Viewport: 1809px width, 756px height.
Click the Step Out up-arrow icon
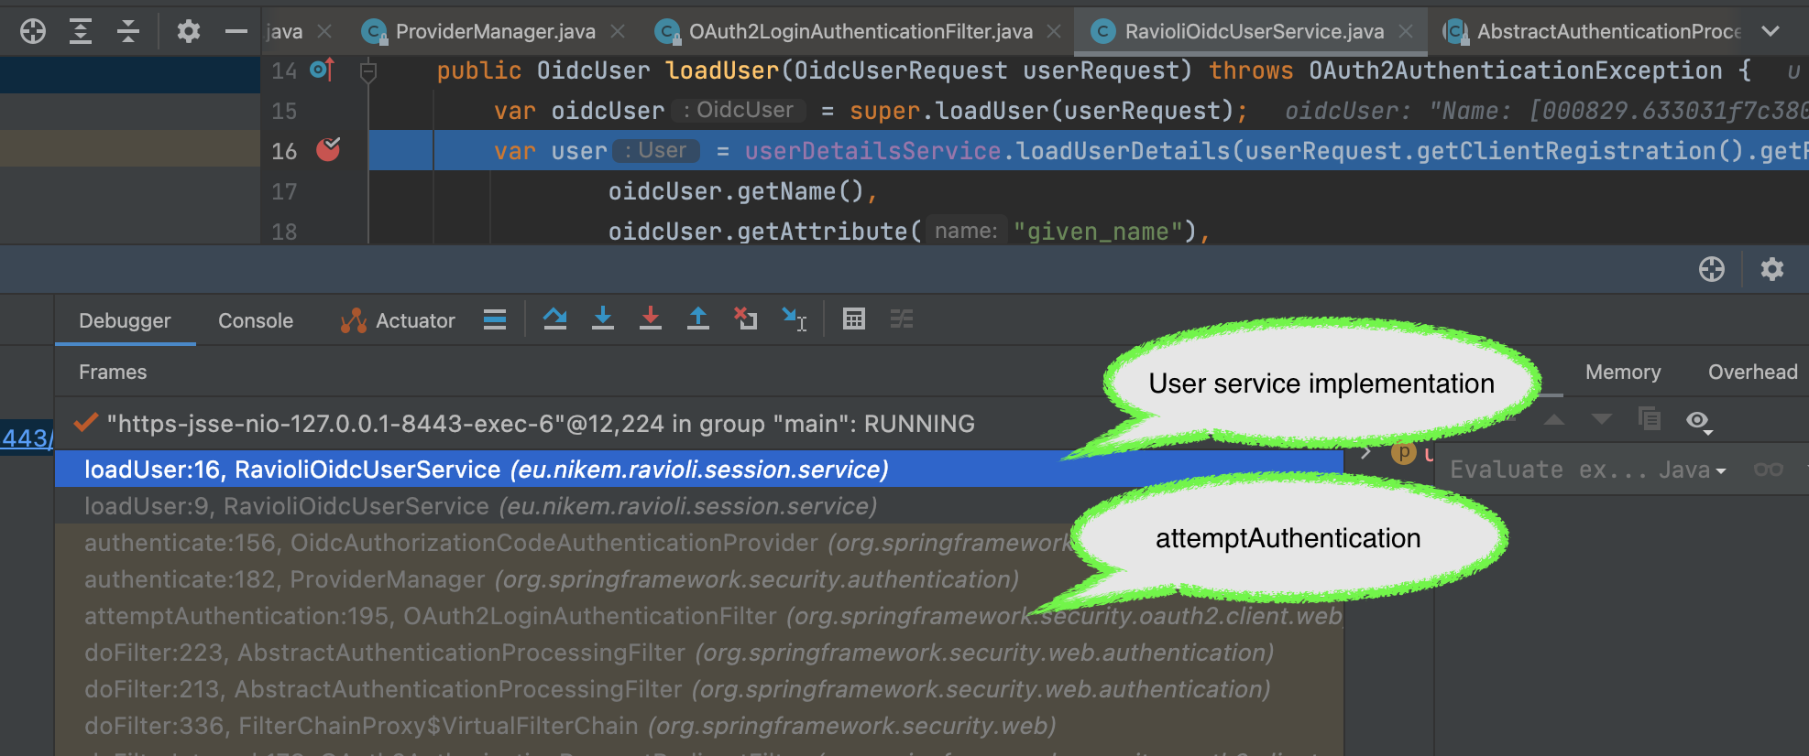[x=698, y=319]
